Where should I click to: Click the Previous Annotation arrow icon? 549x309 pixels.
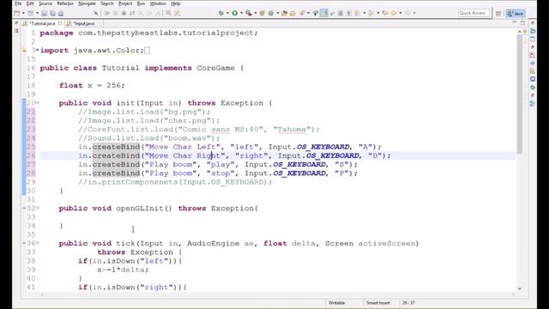point(371,13)
